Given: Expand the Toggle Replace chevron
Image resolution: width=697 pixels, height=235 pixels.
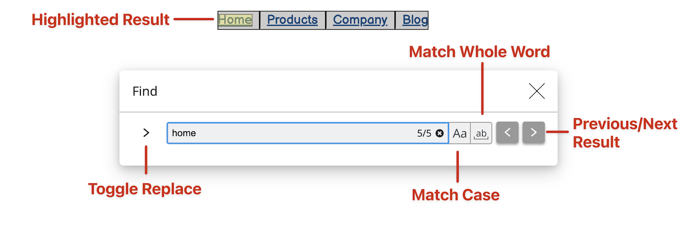Looking at the screenshot, I should click(x=146, y=132).
